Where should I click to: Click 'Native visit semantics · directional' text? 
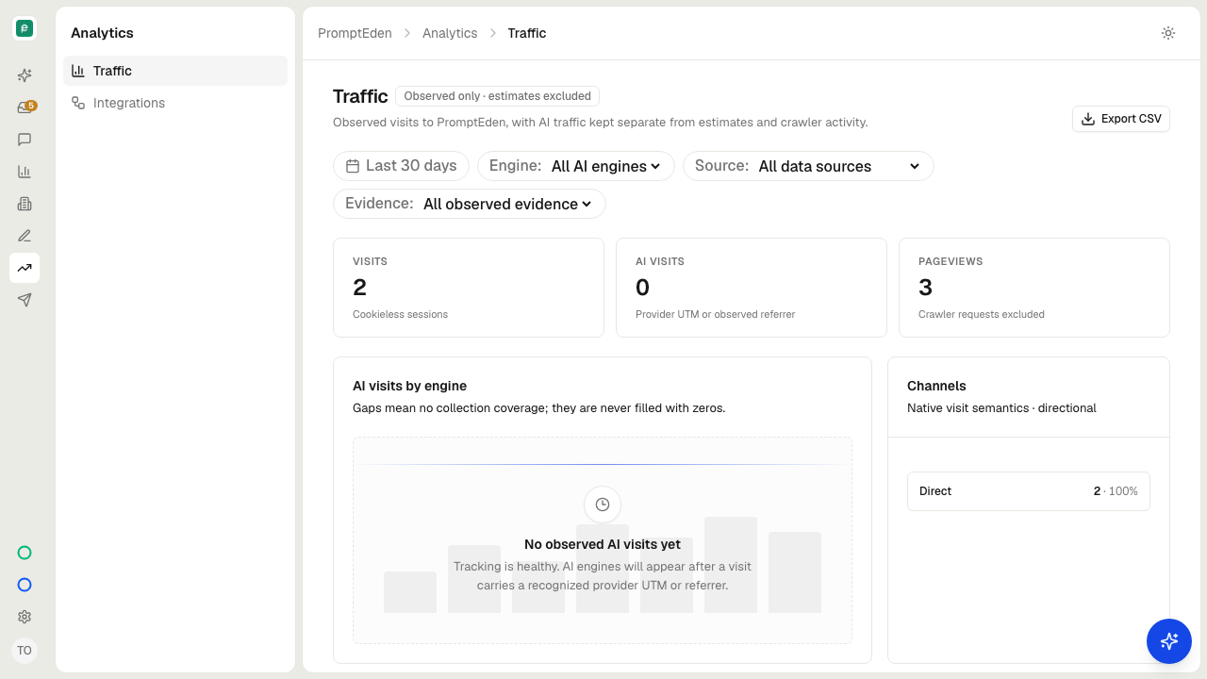[x=1001, y=408]
